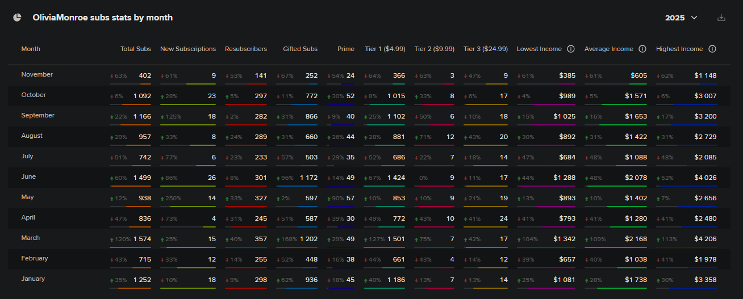This screenshot has width=743, height=299.
Task: Click the Average Income header label
Action: 609,49
